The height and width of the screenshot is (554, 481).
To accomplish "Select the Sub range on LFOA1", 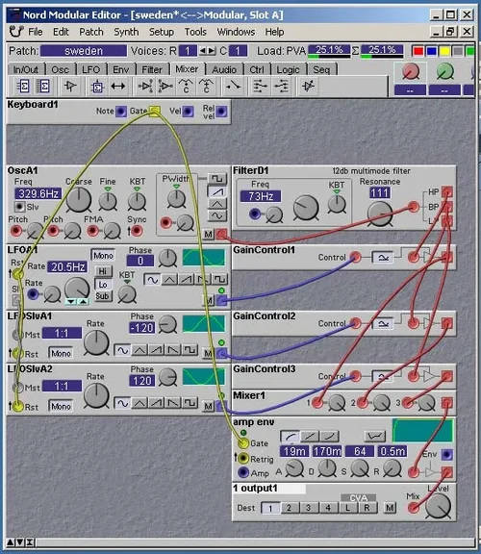I will point(103,296).
